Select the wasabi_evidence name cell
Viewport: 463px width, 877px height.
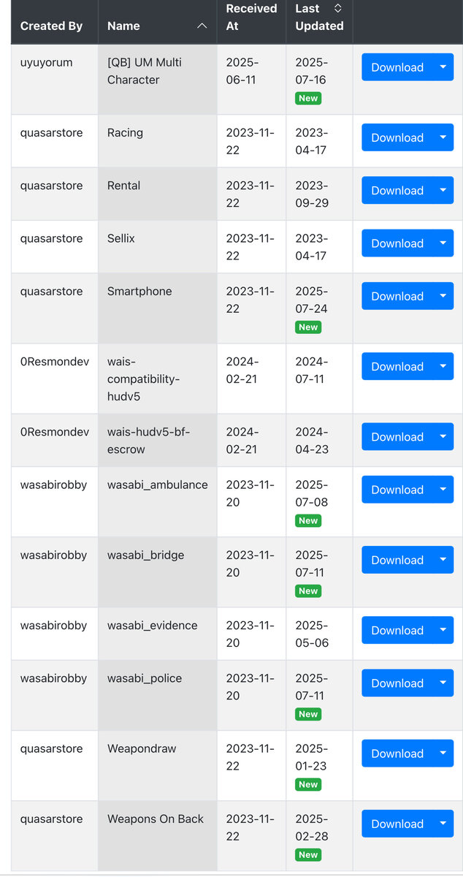coord(157,634)
